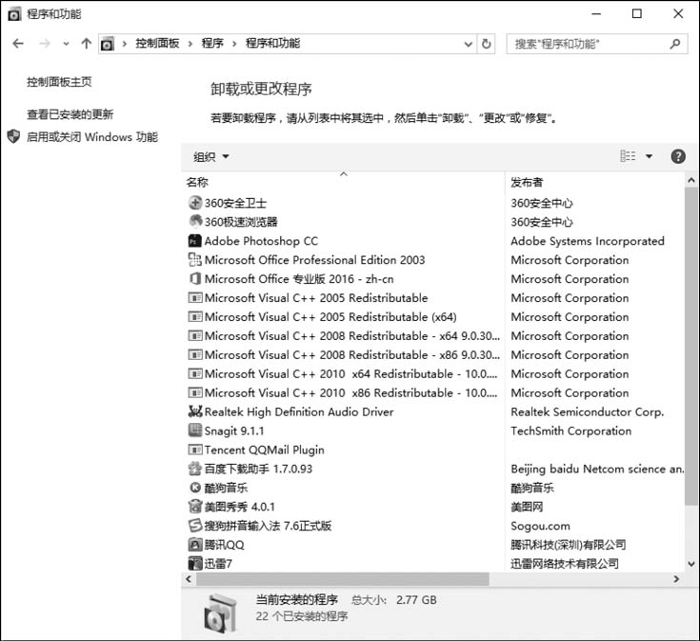Click the horizontal scrollbar left arrow
This screenshot has height=641, width=700.
pos(189,579)
